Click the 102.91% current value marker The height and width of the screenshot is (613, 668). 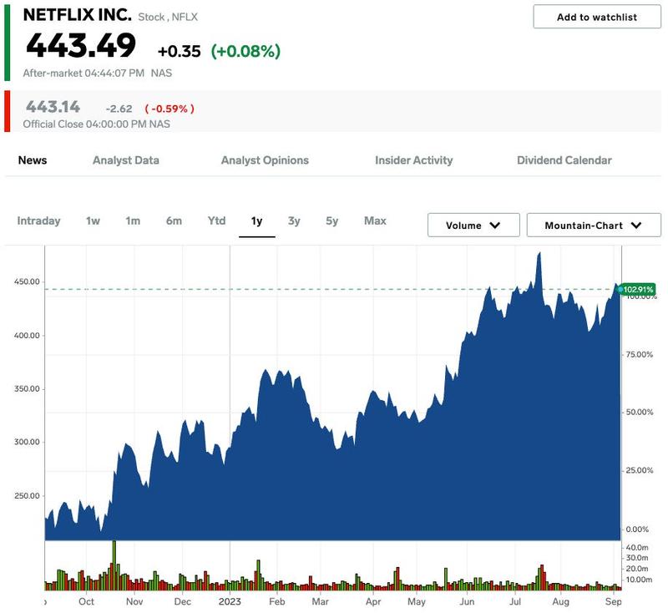[636, 290]
